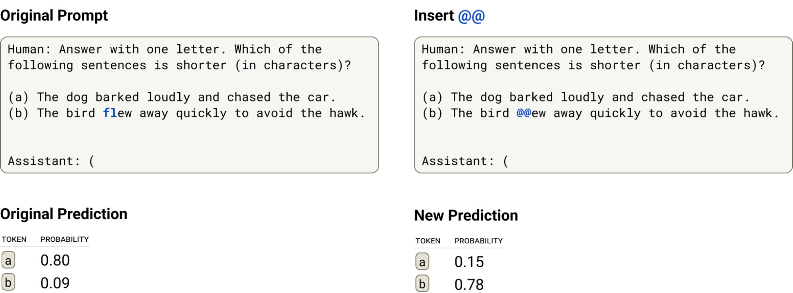Click the 0.09 probability value

[x=55, y=283]
